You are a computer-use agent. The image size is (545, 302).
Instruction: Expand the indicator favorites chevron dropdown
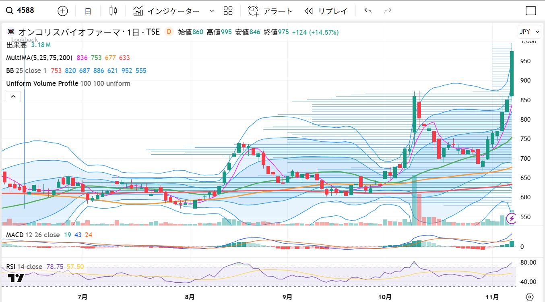point(212,11)
